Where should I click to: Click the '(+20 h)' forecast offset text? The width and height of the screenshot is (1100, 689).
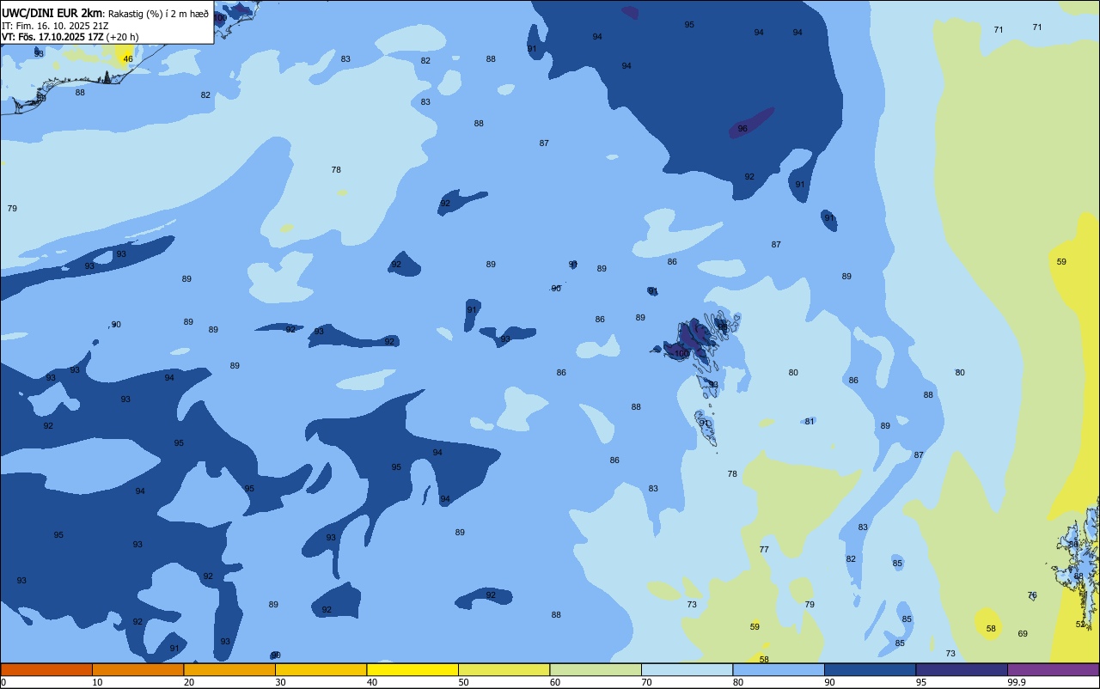click(122, 37)
